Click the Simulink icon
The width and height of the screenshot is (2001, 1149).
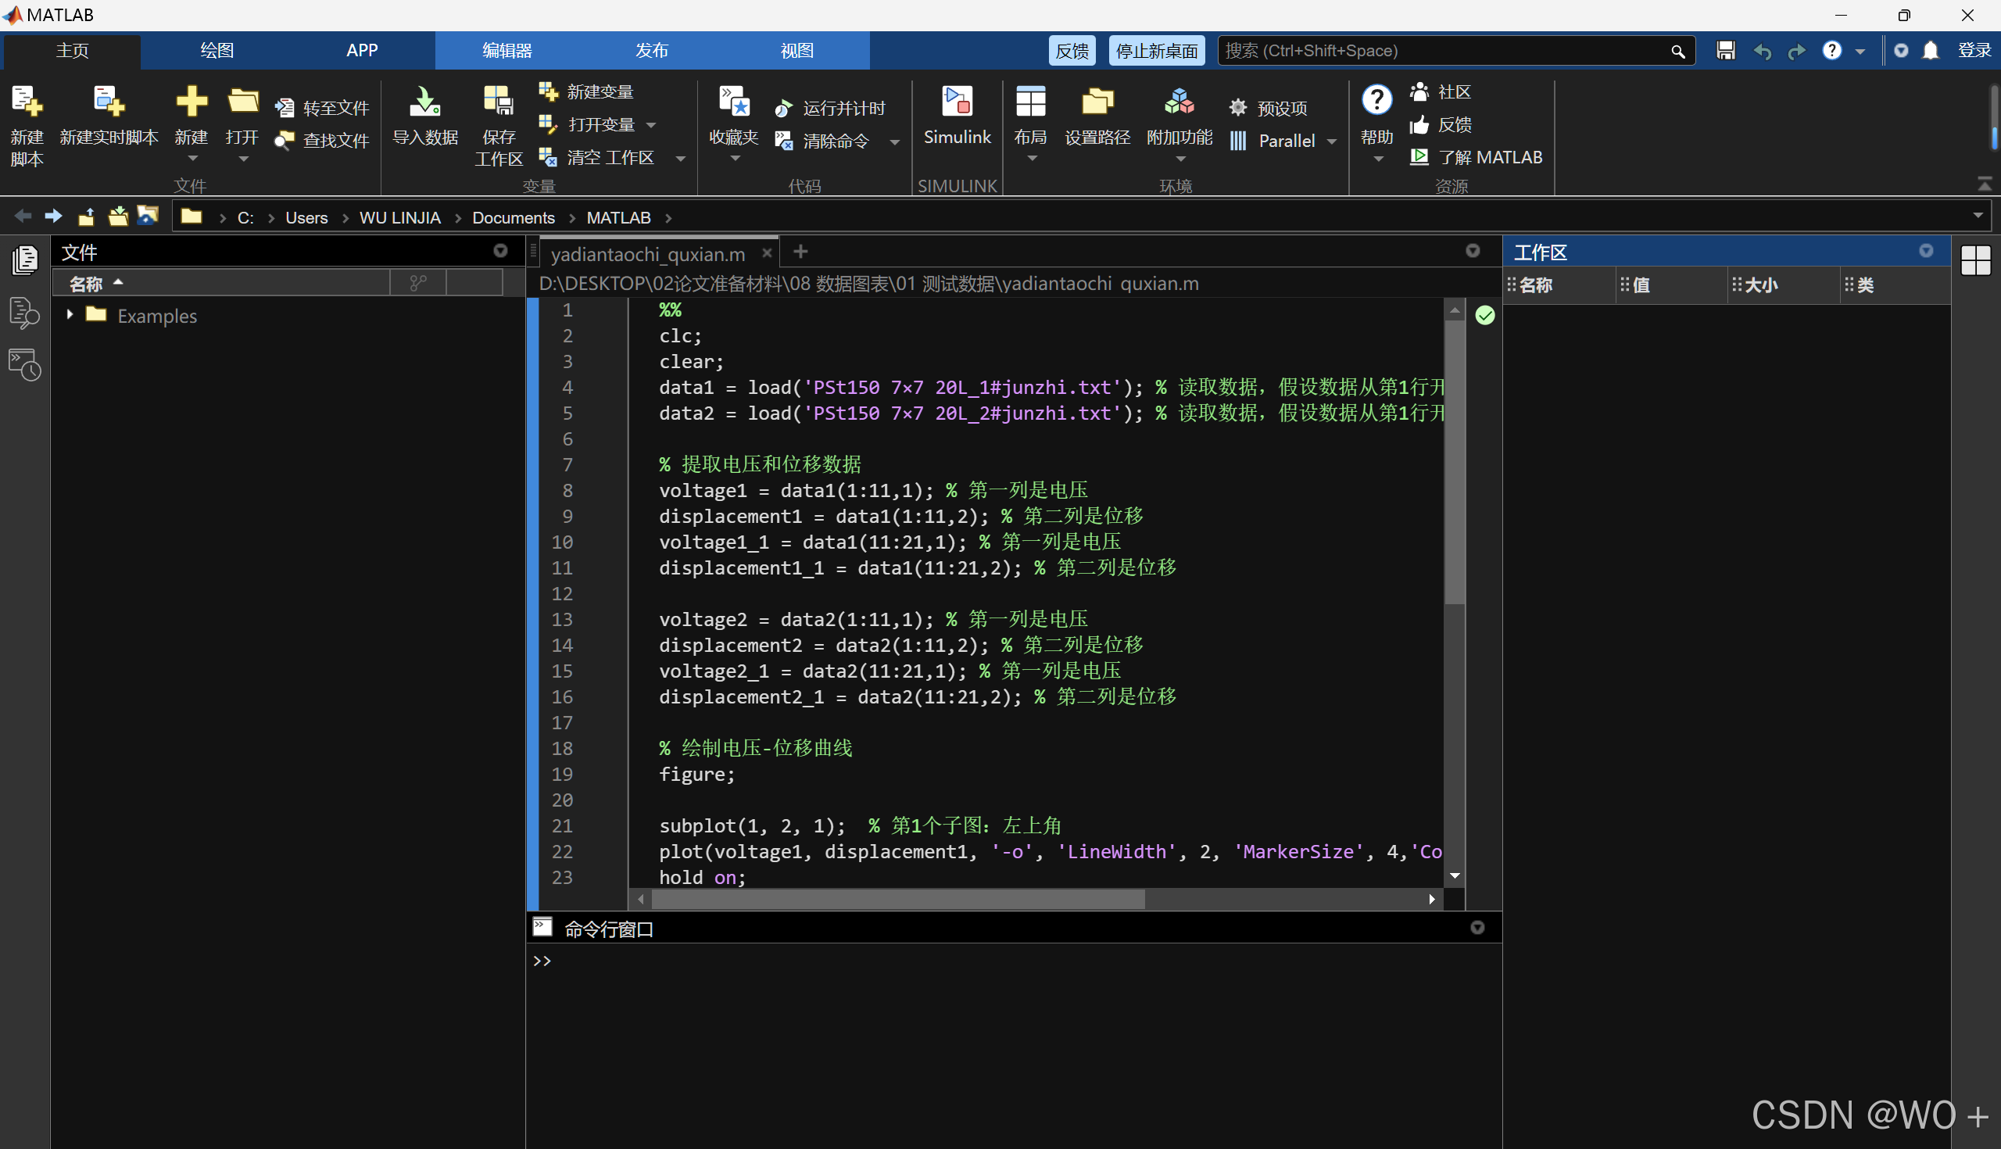956,102
